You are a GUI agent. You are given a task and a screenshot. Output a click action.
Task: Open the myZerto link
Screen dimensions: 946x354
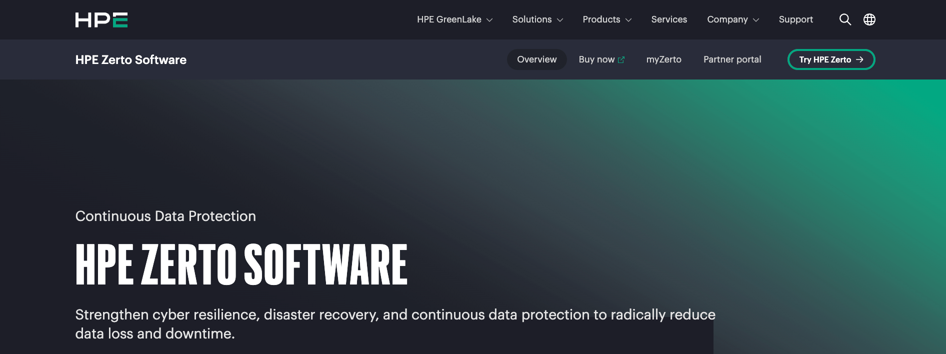click(x=663, y=59)
